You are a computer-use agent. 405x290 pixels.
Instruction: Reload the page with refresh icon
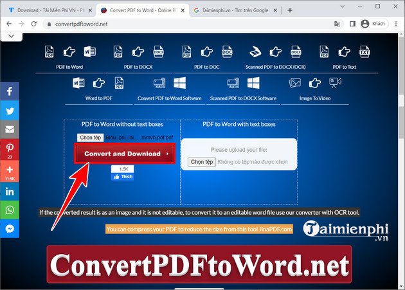[34, 24]
